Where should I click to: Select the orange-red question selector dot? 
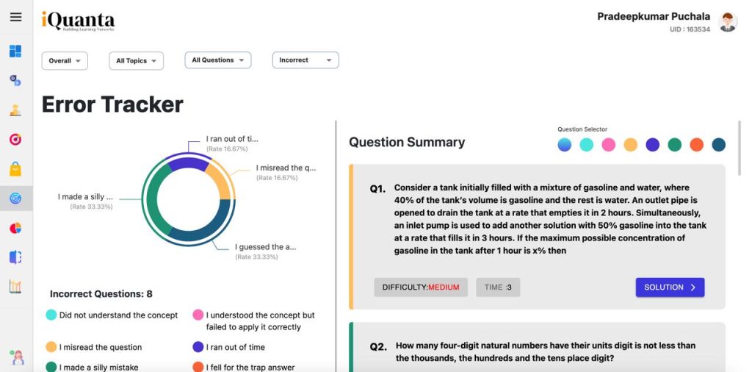[697, 145]
